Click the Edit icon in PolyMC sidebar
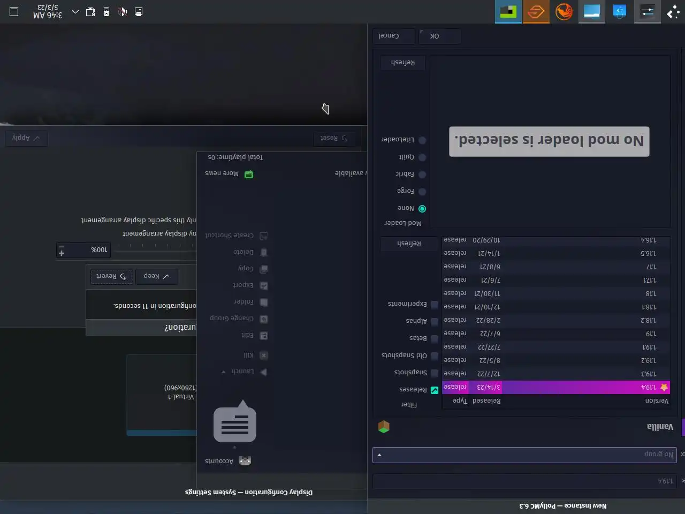The image size is (685, 514). point(263,336)
